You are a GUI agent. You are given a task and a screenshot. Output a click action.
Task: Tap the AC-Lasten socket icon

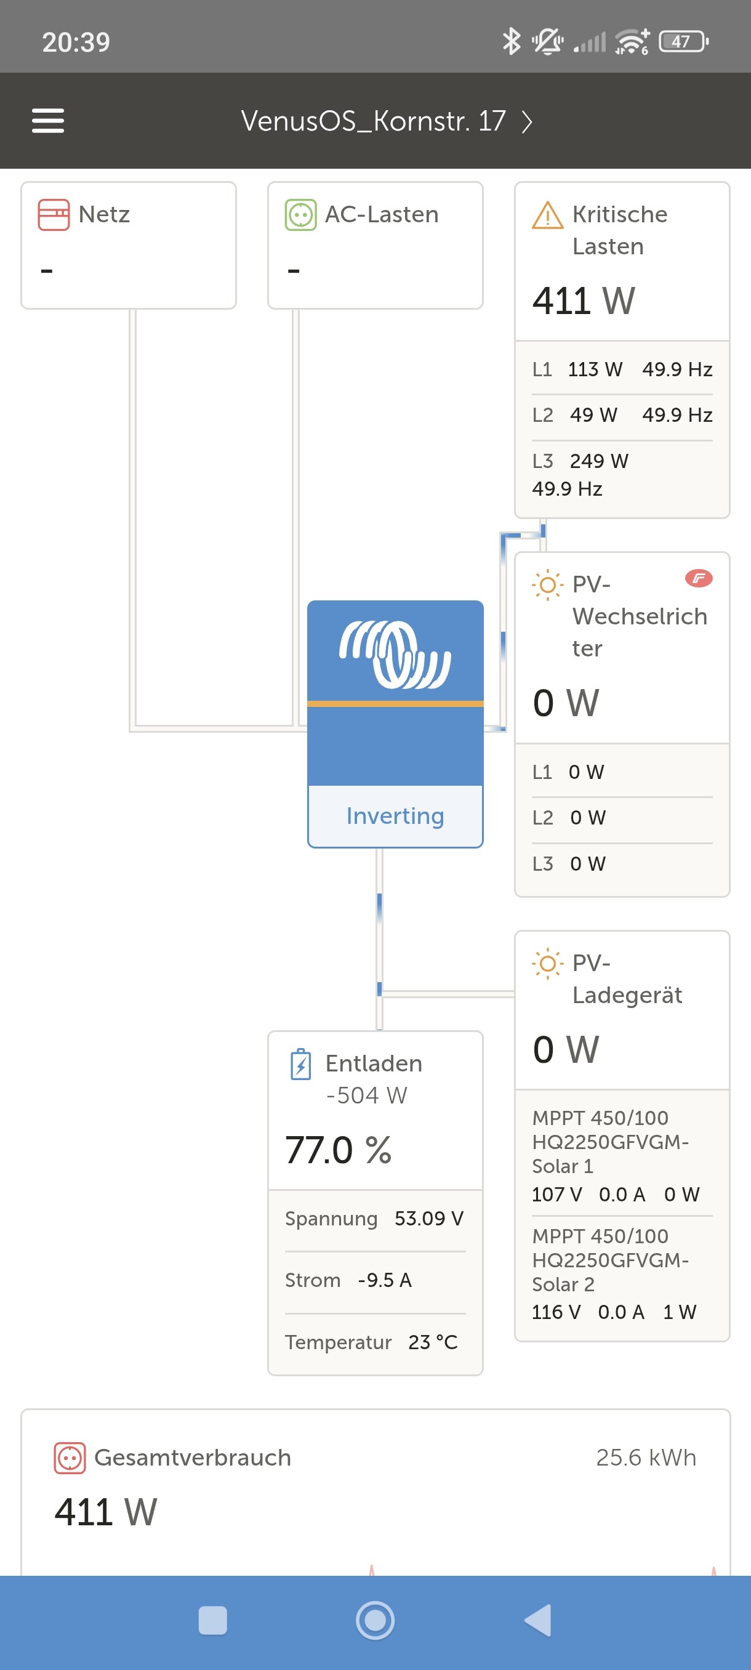[300, 214]
